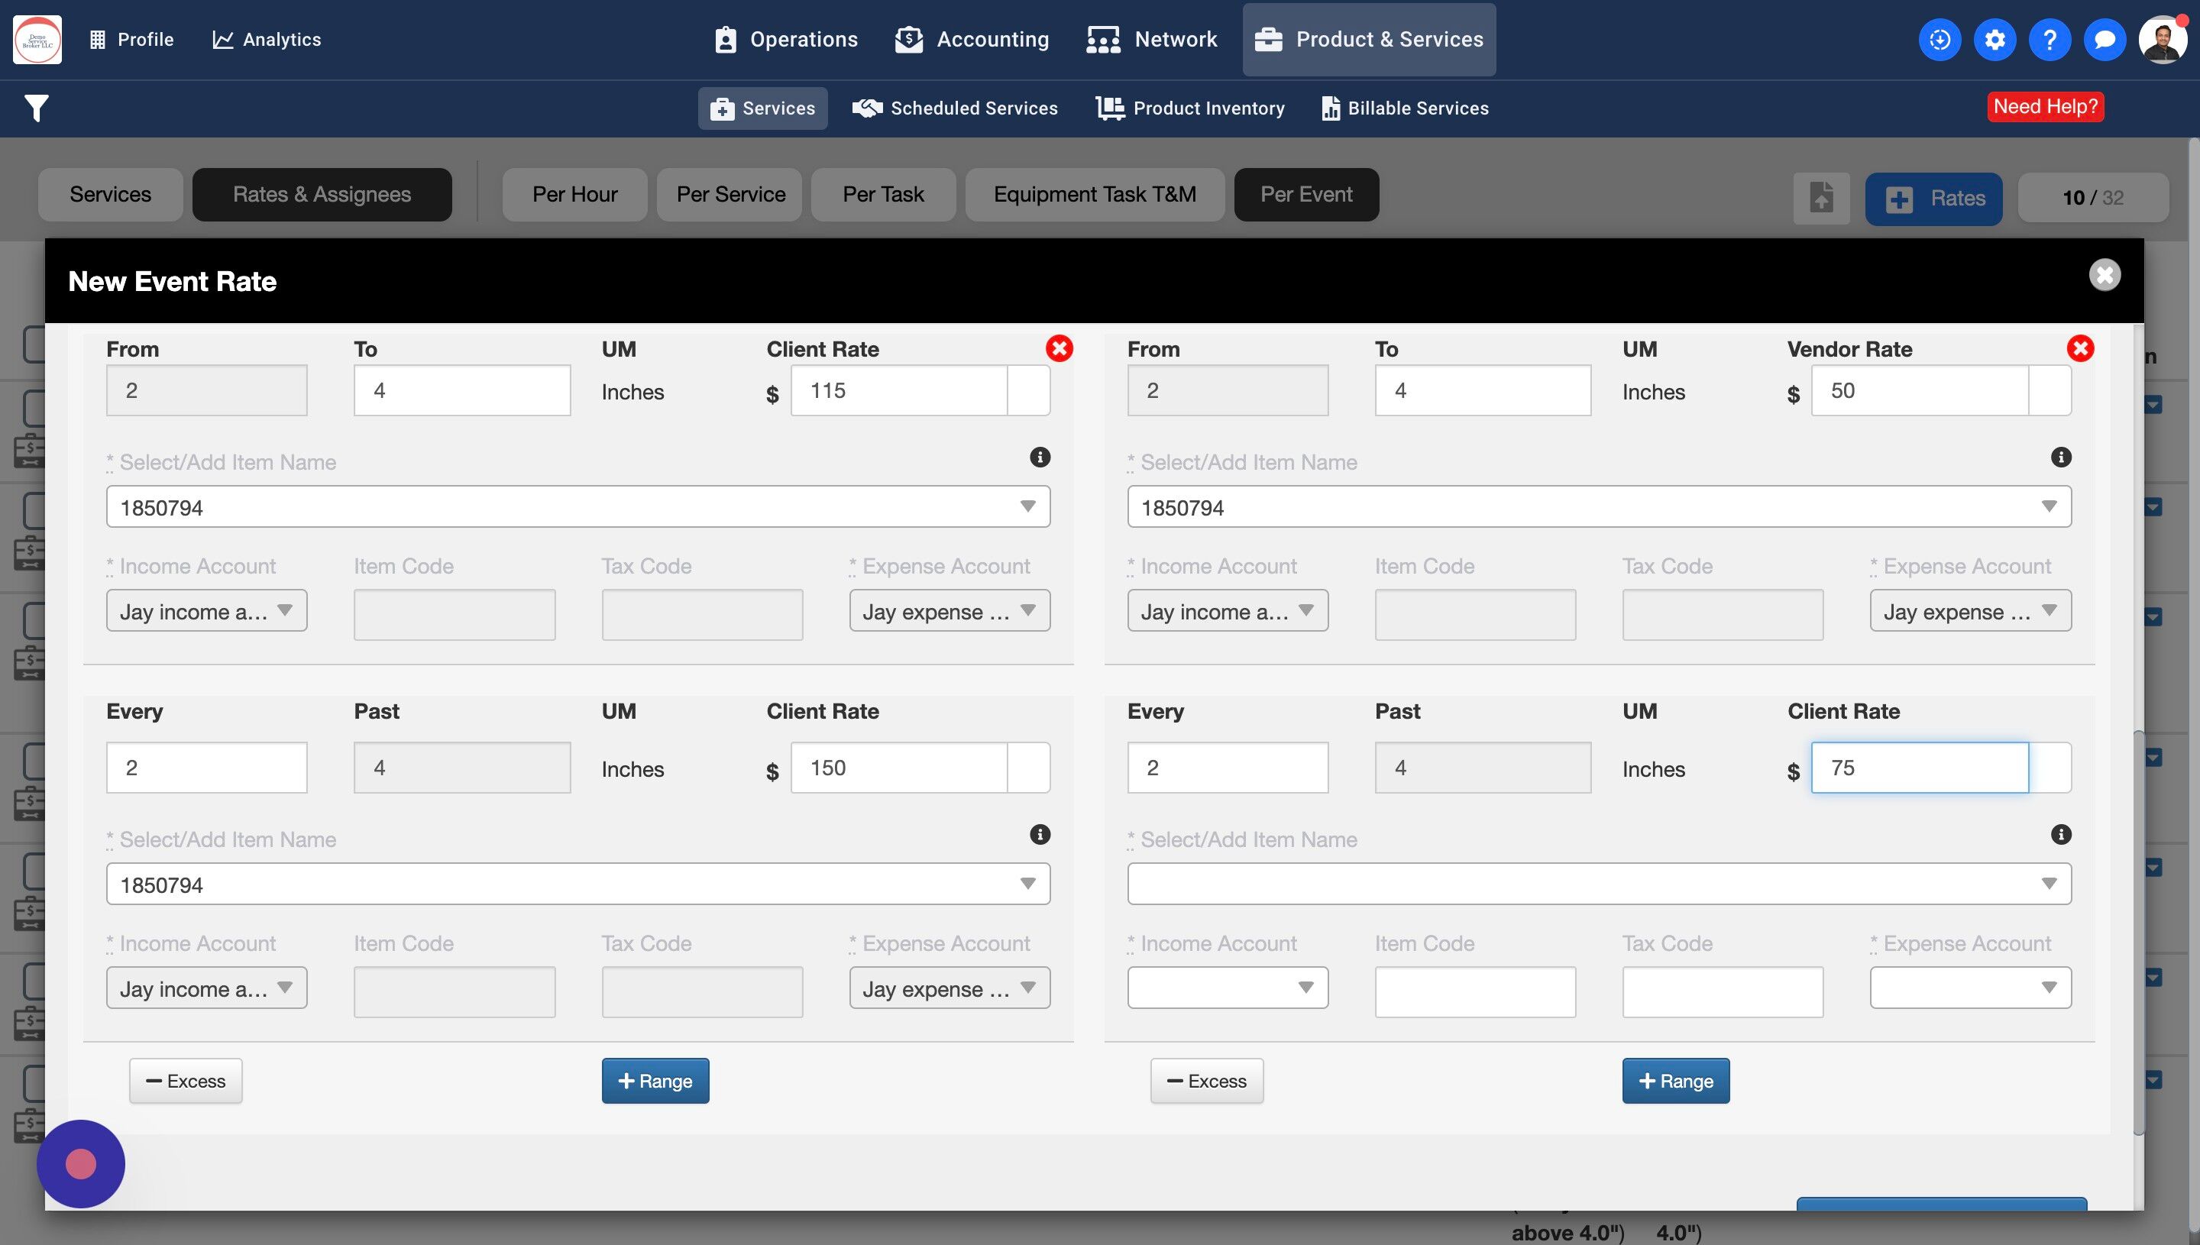Open the Billable Services submenu
Image resolution: width=2200 pixels, height=1245 pixels.
1405,108
